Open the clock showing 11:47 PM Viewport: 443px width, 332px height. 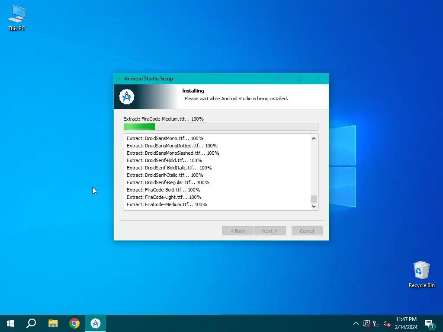tap(406, 323)
